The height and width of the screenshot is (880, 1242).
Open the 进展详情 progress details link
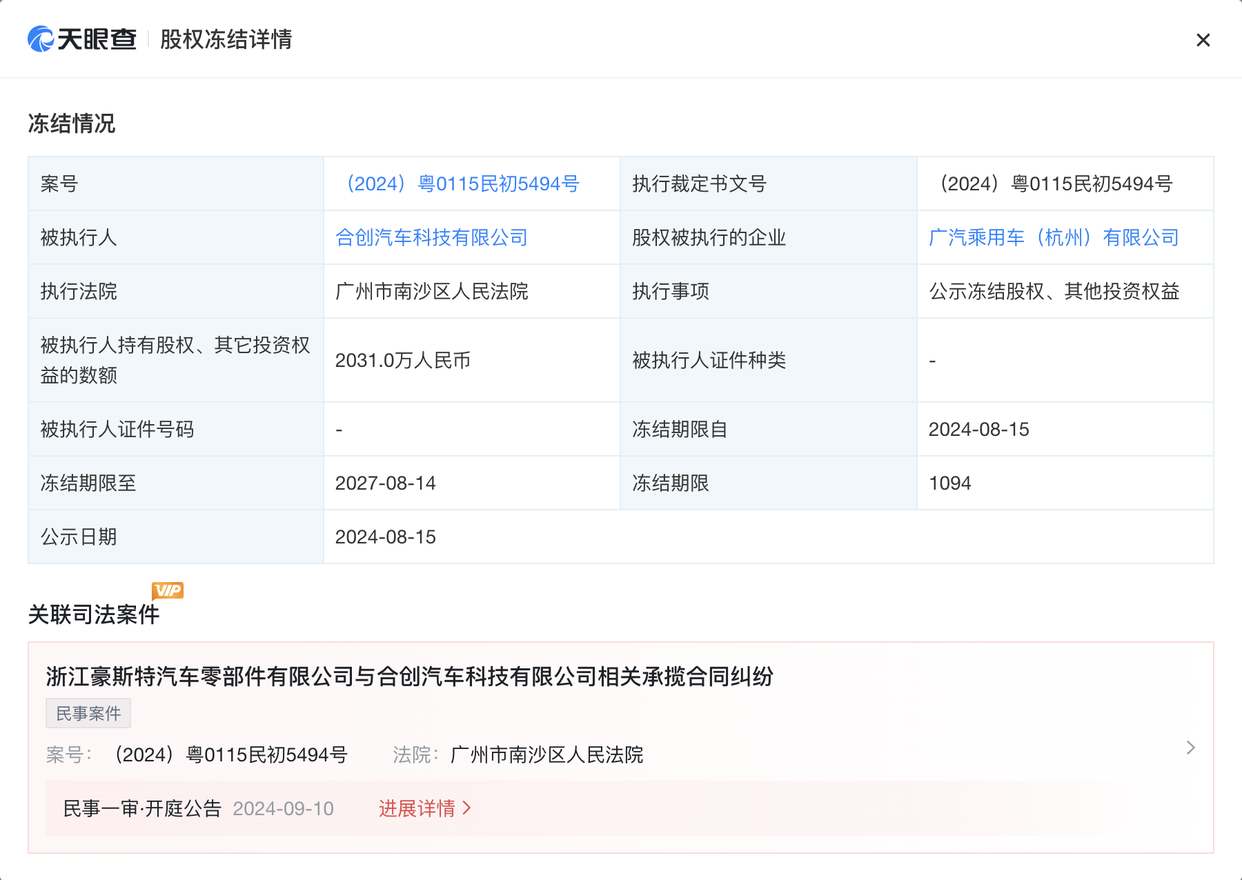[x=424, y=808]
